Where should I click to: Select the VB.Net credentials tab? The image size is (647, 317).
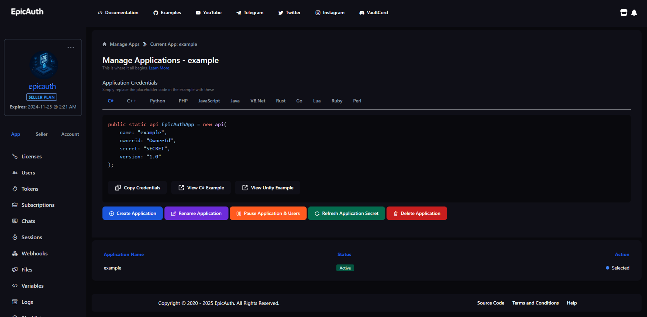258,101
